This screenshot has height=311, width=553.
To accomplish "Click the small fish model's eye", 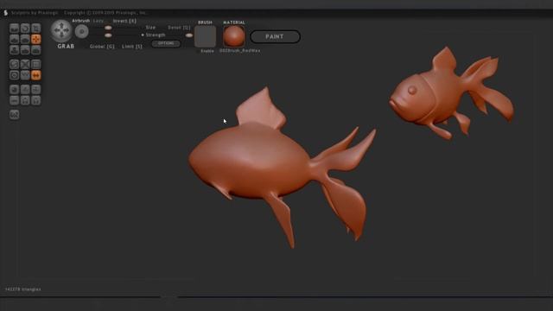I will click(412, 90).
